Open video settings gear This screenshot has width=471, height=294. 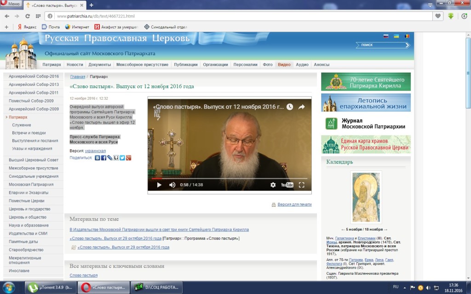tap(273, 185)
